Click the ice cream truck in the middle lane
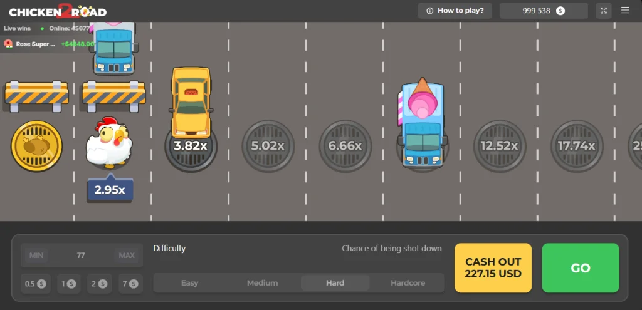This screenshot has width=642, height=310. (x=422, y=123)
